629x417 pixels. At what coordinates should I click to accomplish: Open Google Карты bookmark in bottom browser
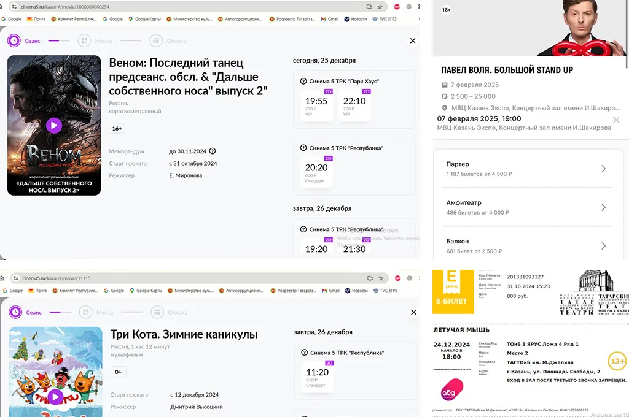pos(146,291)
